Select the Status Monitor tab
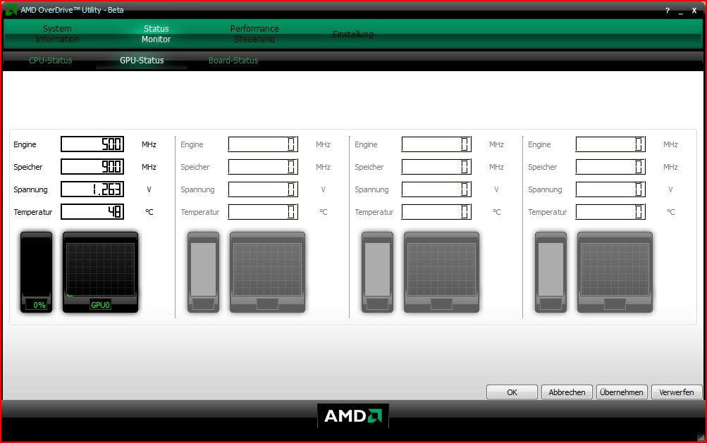This screenshot has height=443, width=707. pyautogui.click(x=156, y=34)
